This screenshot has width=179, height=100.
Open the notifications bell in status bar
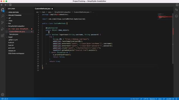click(x=176, y=99)
